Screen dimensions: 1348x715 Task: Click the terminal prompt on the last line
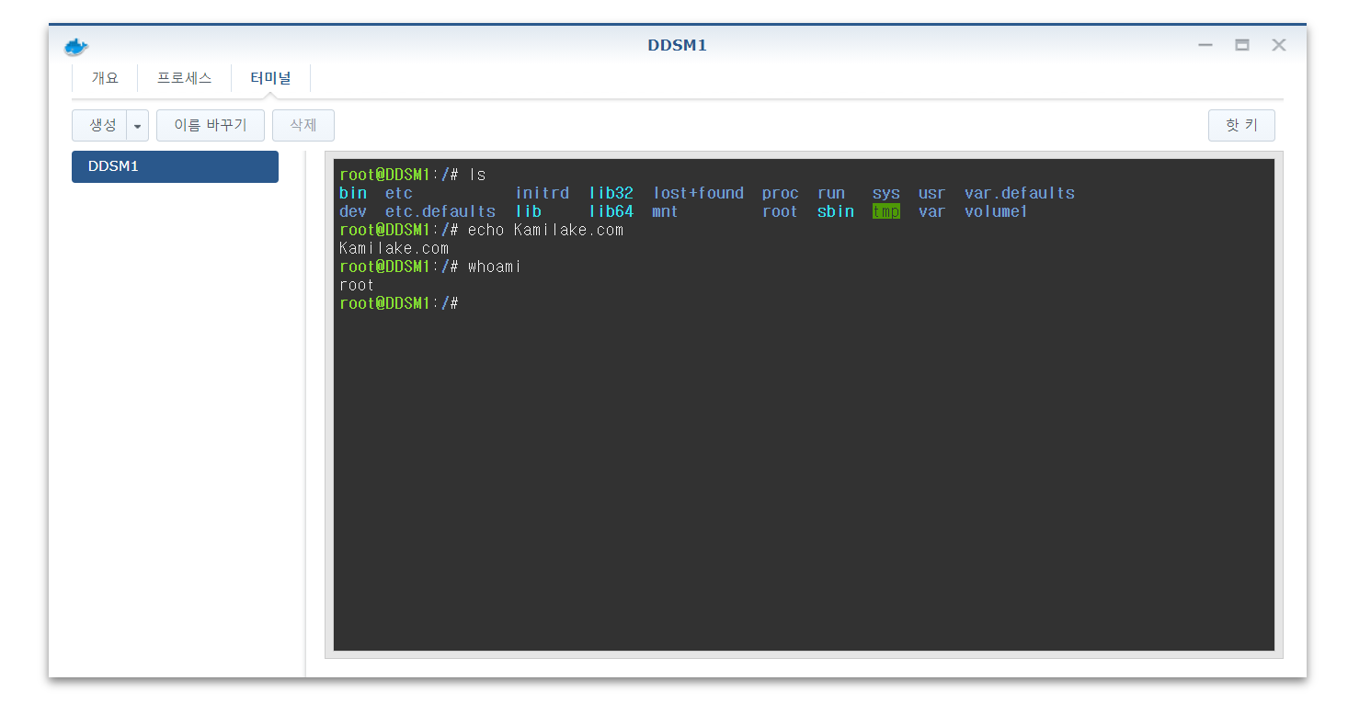399,303
